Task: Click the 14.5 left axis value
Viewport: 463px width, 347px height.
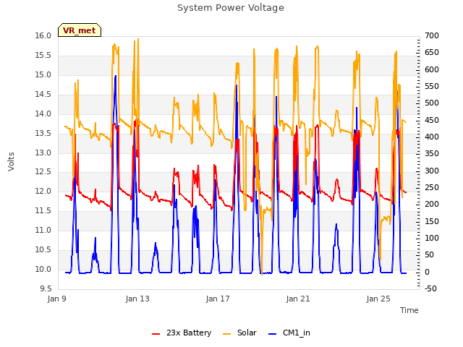Action: 43,95
